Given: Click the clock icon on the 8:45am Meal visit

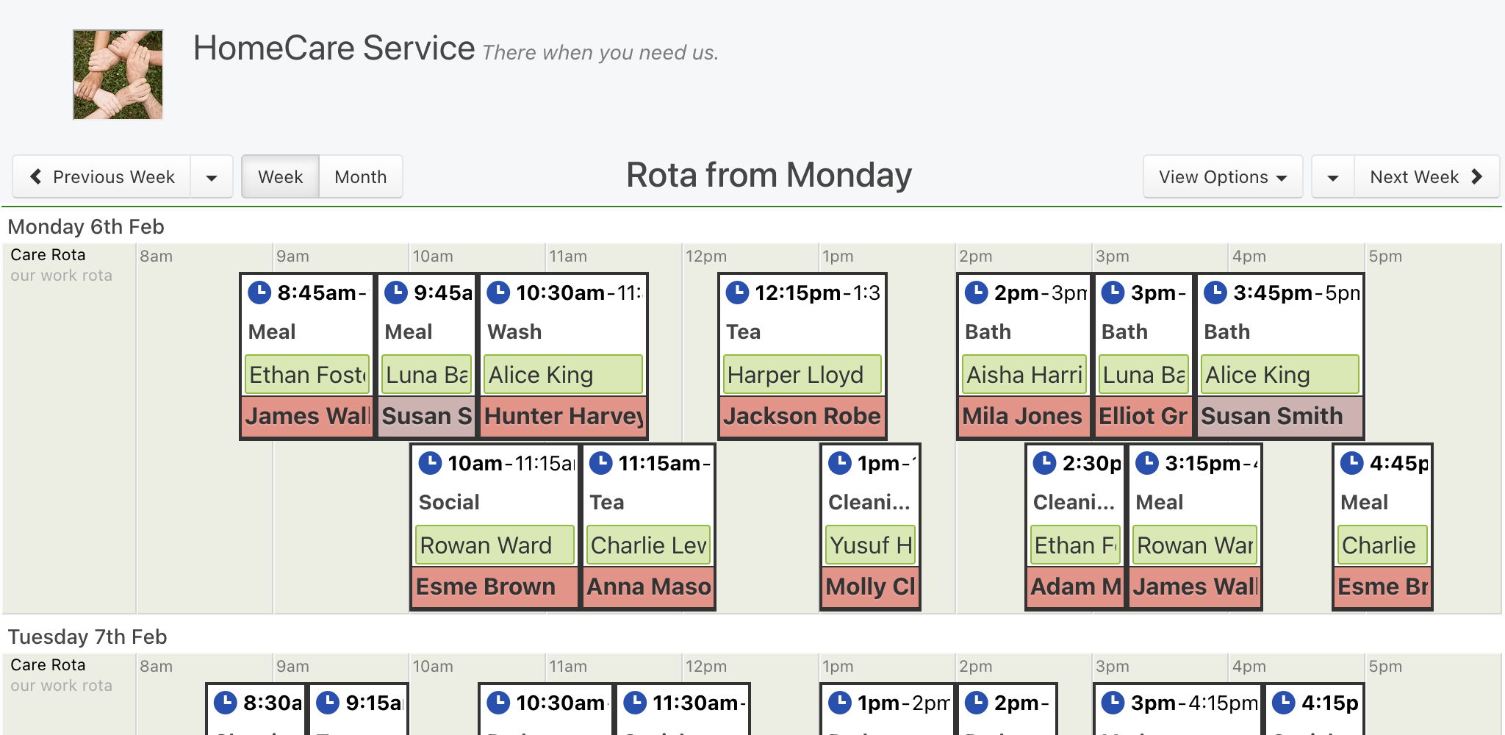Looking at the screenshot, I should coord(259,293).
